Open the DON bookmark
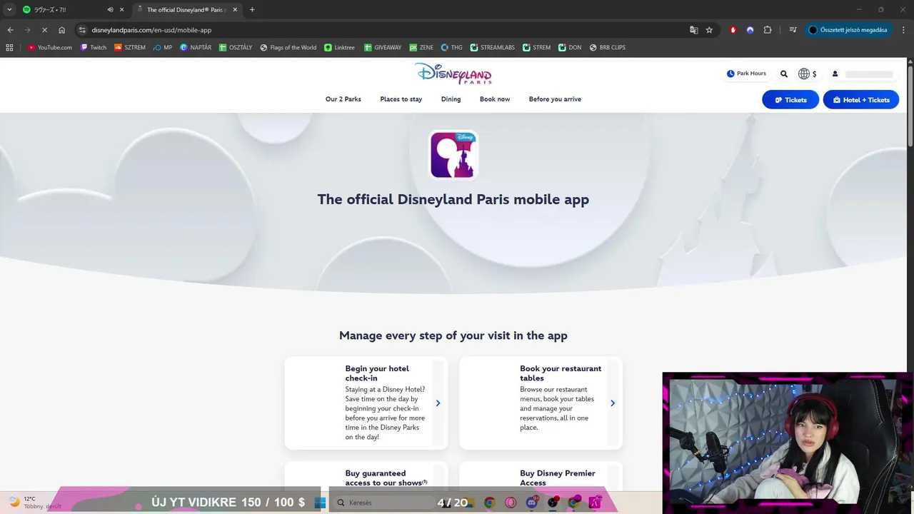The height and width of the screenshot is (514, 914). pyautogui.click(x=570, y=47)
